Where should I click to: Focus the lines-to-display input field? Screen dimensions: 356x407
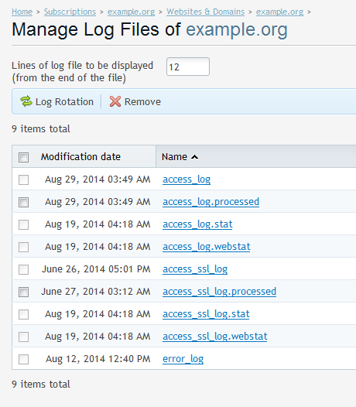(x=188, y=67)
